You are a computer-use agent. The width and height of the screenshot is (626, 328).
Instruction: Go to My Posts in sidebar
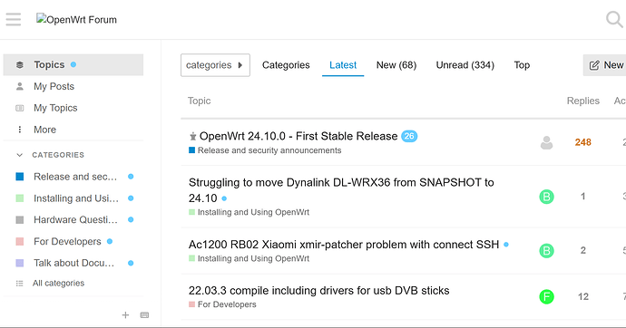click(x=54, y=86)
